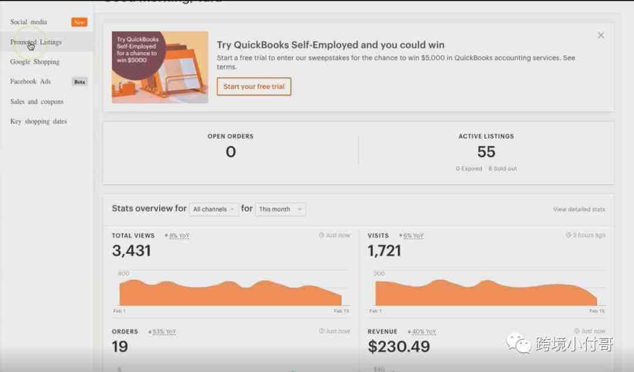634x372 pixels.
Task: Click the Visits value 1,721
Action: 385,251
